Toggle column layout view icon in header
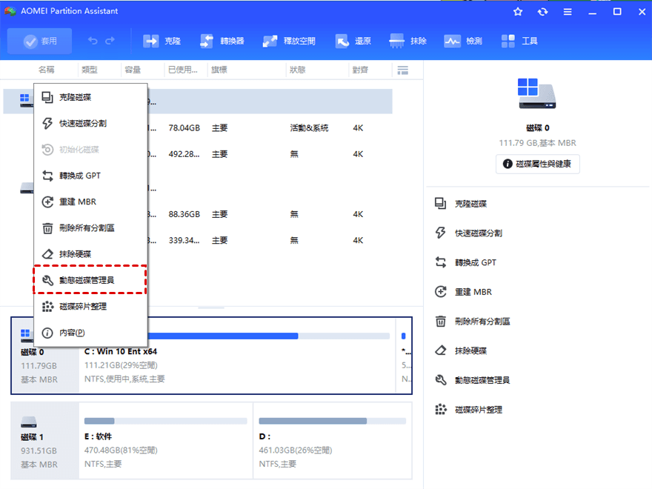 (x=402, y=70)
